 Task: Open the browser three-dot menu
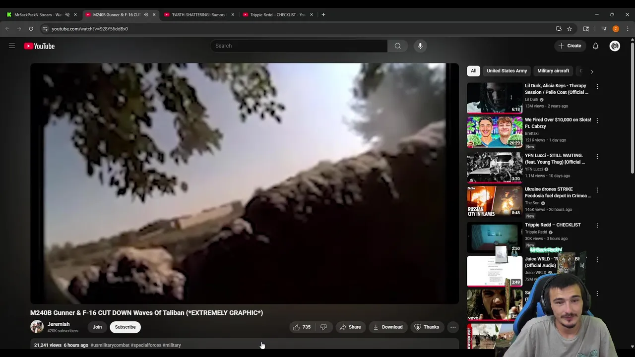click(x=628, y=29)
